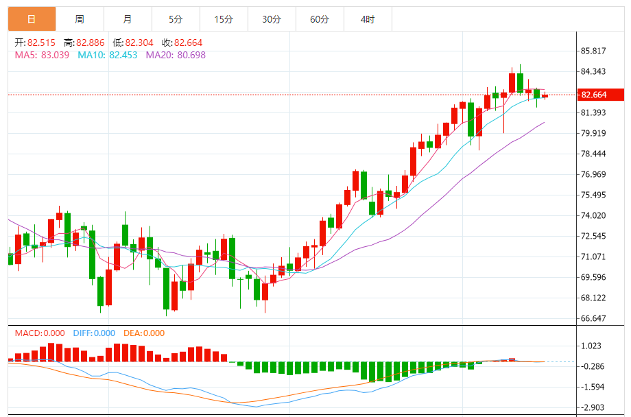631x417 pixels.
Task: Click the high price value 82.886
Action: pyautogui.click(x=90, y=43)
